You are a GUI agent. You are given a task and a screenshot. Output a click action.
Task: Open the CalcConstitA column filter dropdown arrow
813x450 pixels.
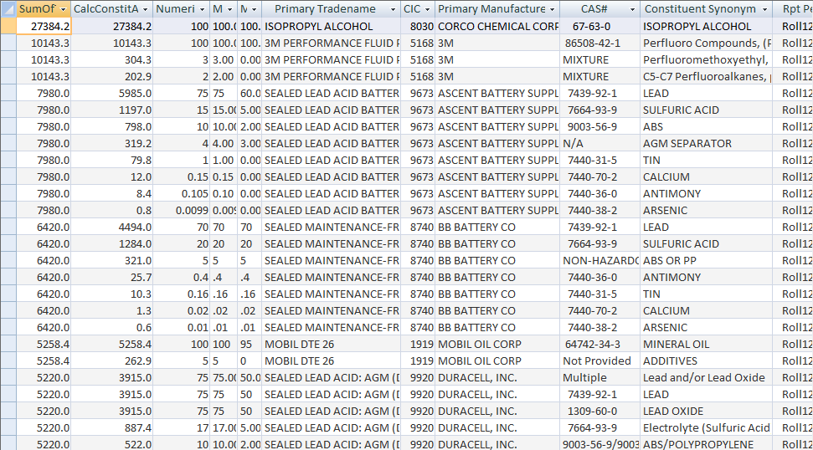145,9
